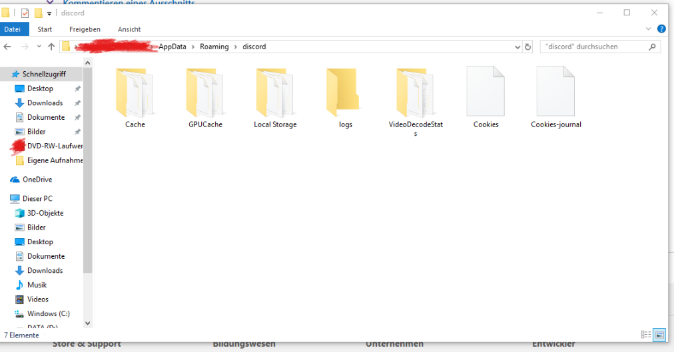674x352 pixels.
Task: Open pinned Downloads under Schnellzugriff
Action: pyautogui.click(x=45, y=102)
